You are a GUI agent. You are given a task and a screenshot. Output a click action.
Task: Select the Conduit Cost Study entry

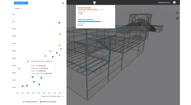click(84, 8)
